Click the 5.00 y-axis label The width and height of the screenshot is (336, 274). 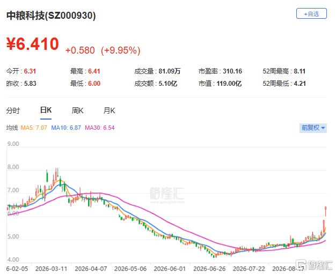(13, 236)
